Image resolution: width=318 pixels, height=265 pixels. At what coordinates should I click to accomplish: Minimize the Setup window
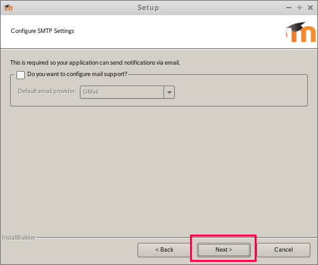(x=289, y=8)
